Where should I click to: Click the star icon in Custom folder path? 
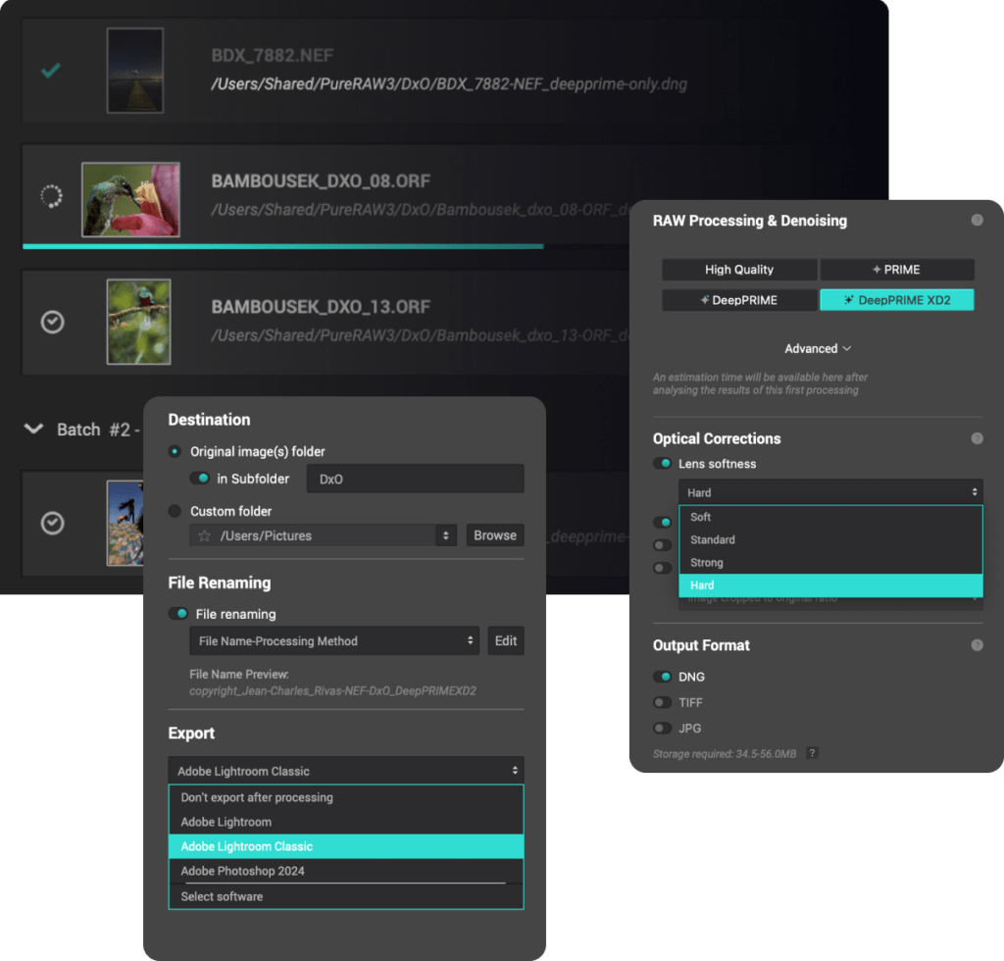point(205,535)
